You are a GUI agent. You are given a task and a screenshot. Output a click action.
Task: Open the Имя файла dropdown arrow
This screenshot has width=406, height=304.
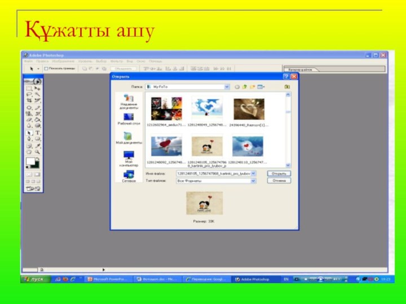point(253,174)
